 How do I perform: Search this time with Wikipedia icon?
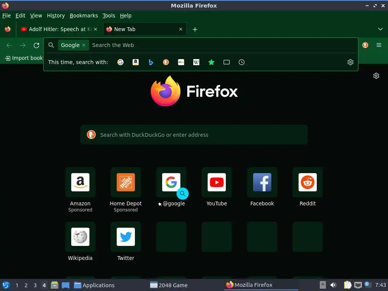point(196,62)
